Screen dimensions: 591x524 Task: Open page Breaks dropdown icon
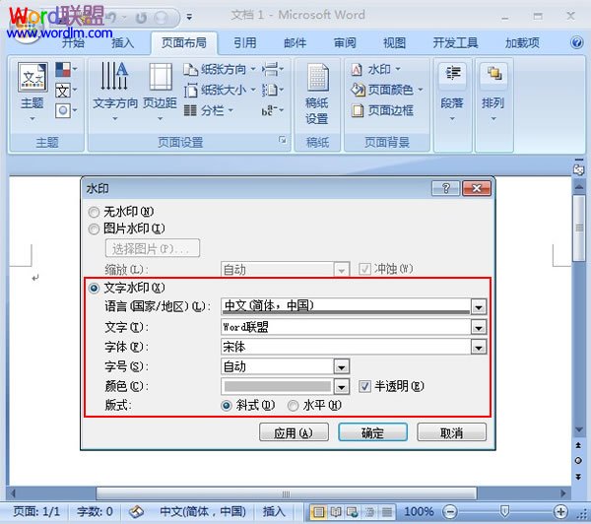[x=273, y=69]
